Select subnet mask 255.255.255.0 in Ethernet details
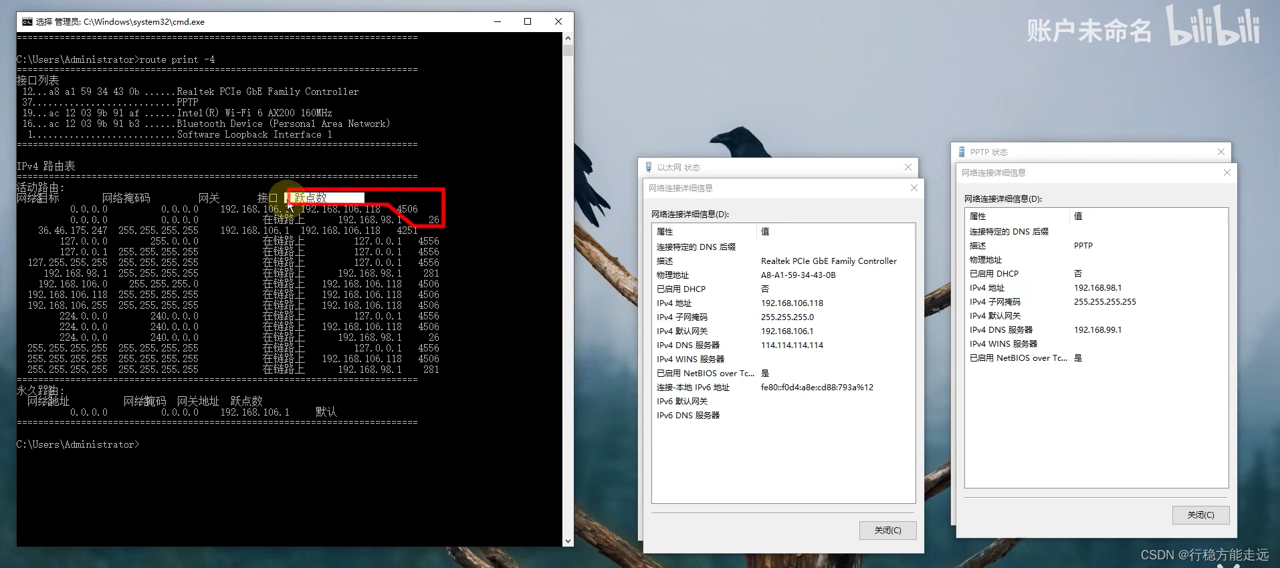This screenshot has height=568, width=1280. (787, 317)
